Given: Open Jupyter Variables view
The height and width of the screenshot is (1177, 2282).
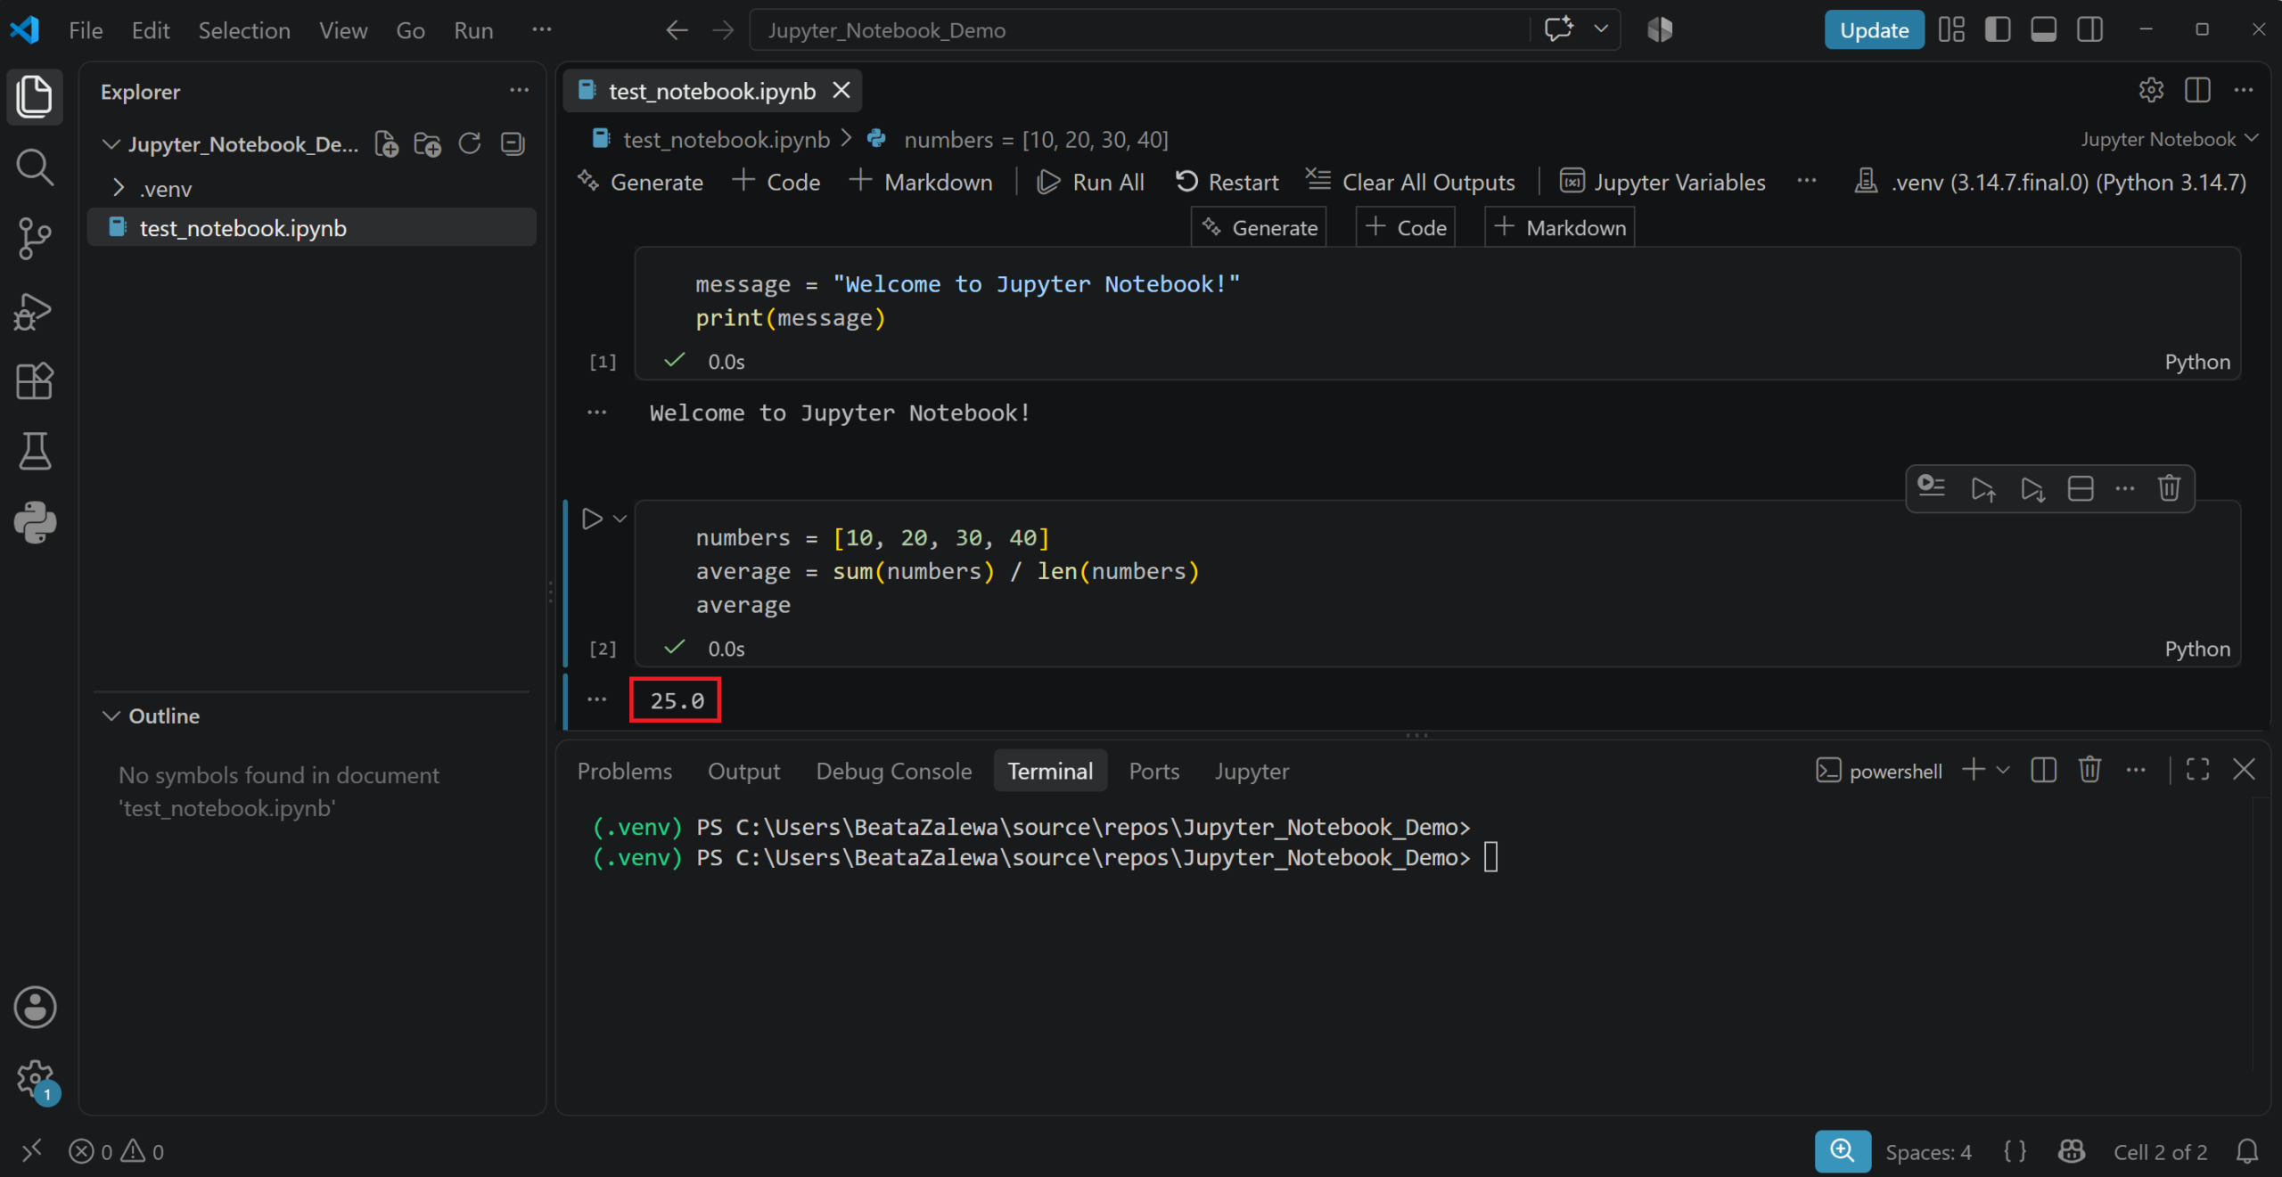Looking at the screenshot, I should pyautogui.click(x=1662, y=182).
